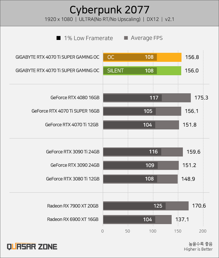Screen dimensions: 219x258
Task: Click the GeForce RTX 4080 16GB label
Action: [x=75, y=98]
